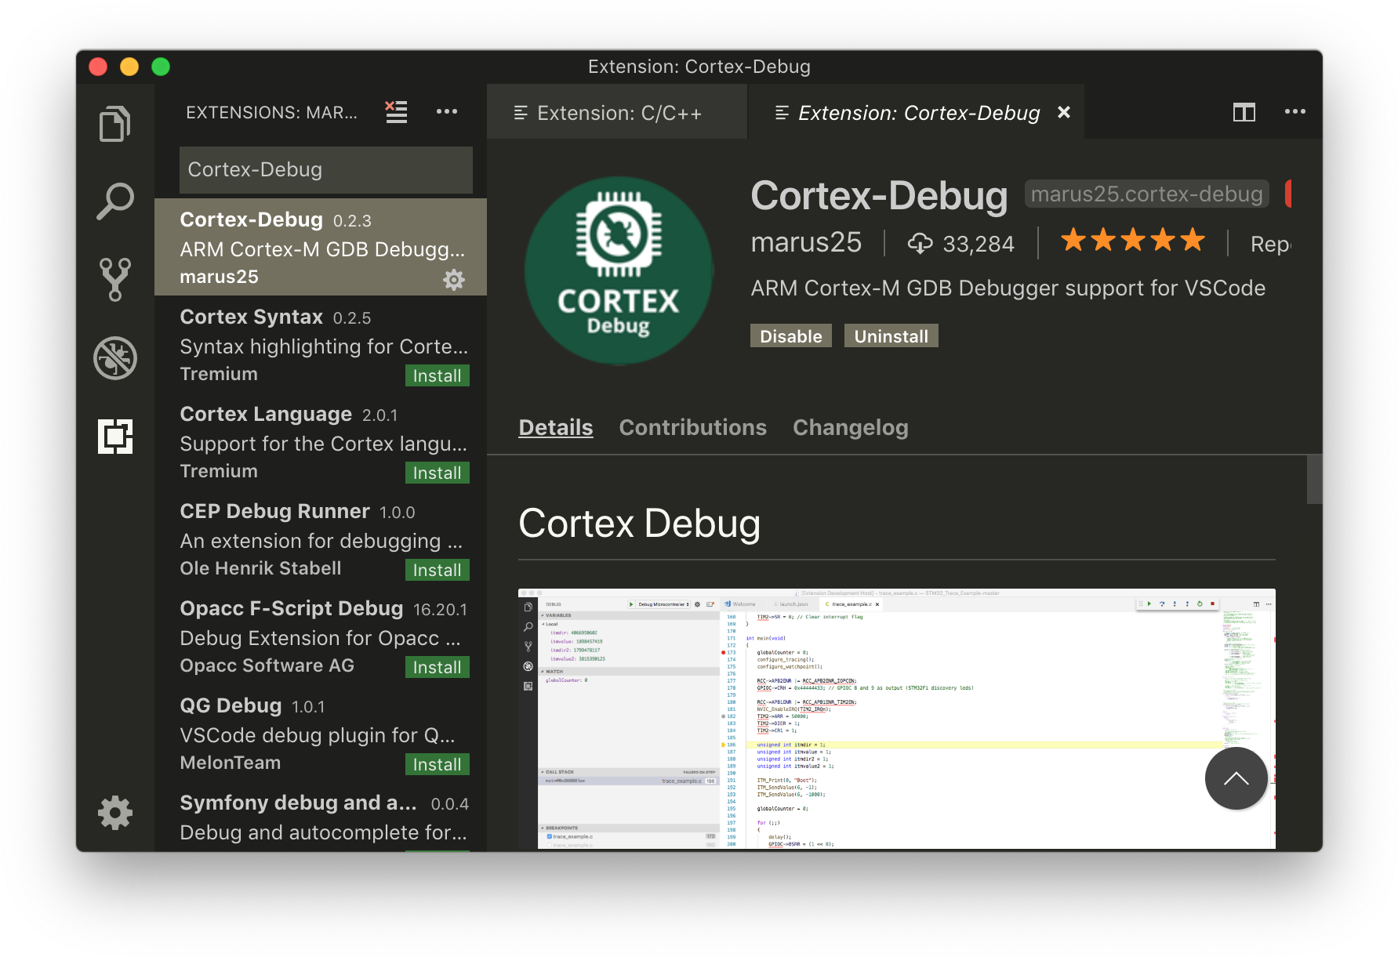Disable the Cortex-Debug extension
1398x957 pixels.
click(x=790, y=336)
